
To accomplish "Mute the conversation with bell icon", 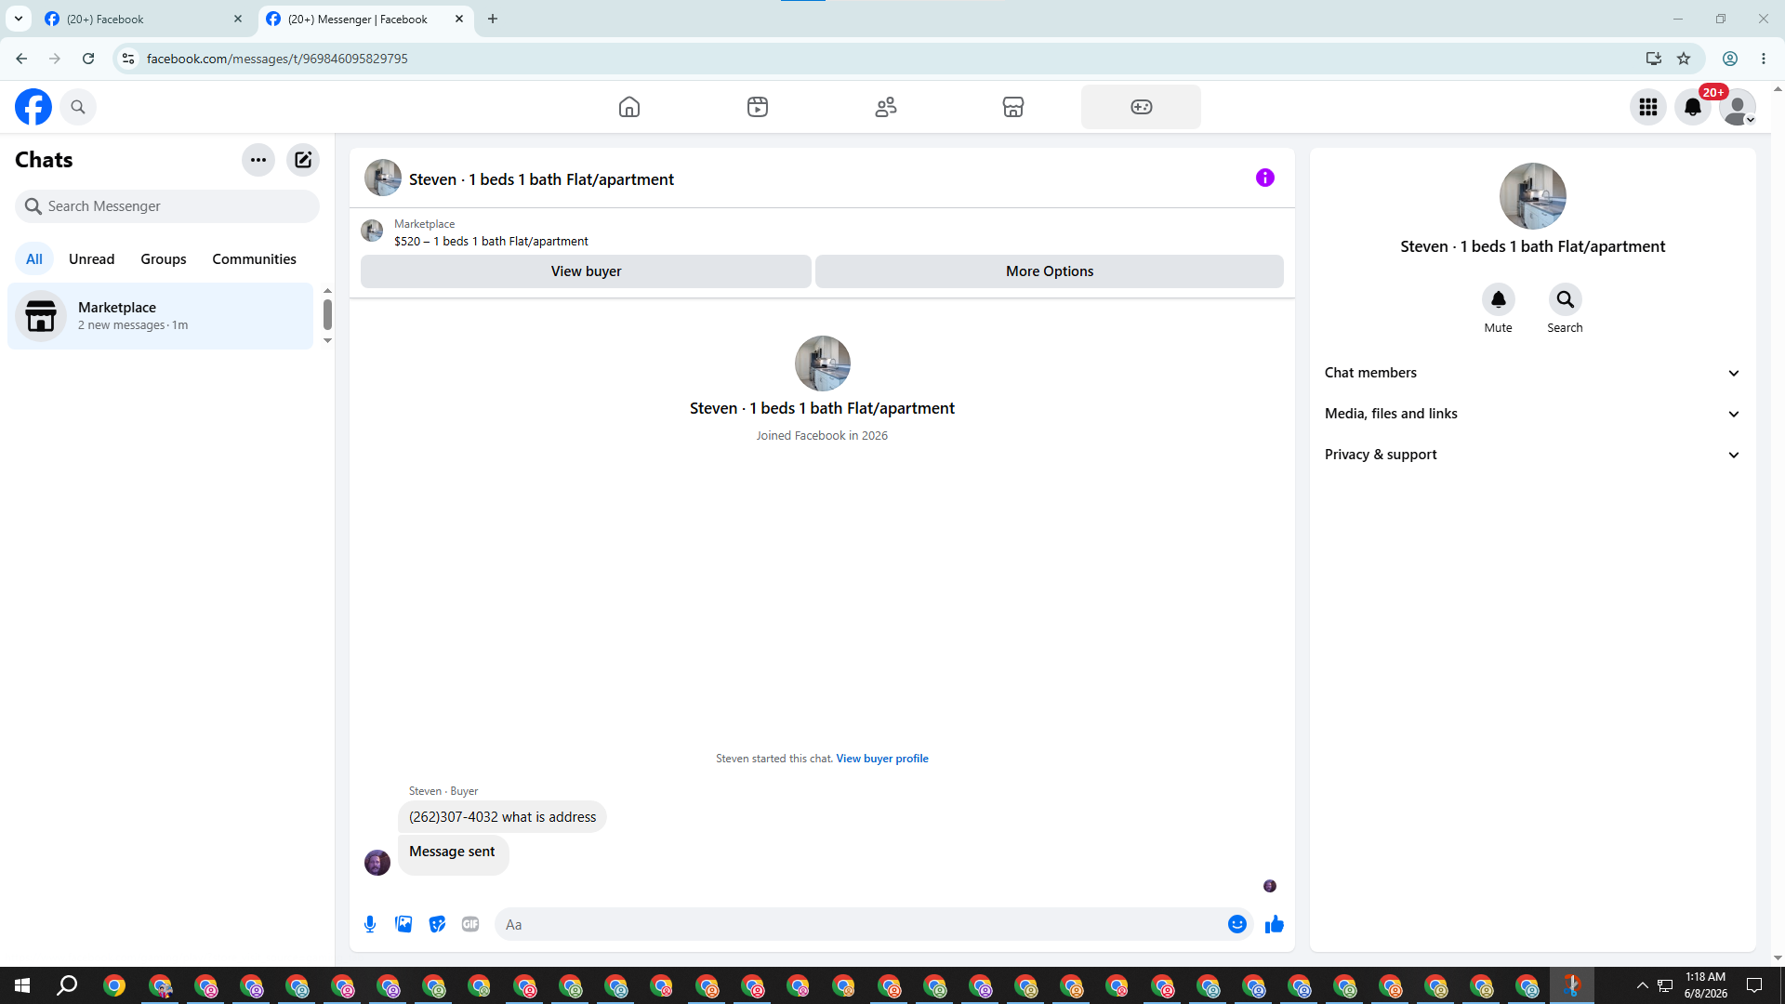I will [1499, 299].
